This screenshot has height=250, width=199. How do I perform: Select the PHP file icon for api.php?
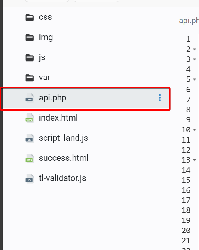coord(29,98)
